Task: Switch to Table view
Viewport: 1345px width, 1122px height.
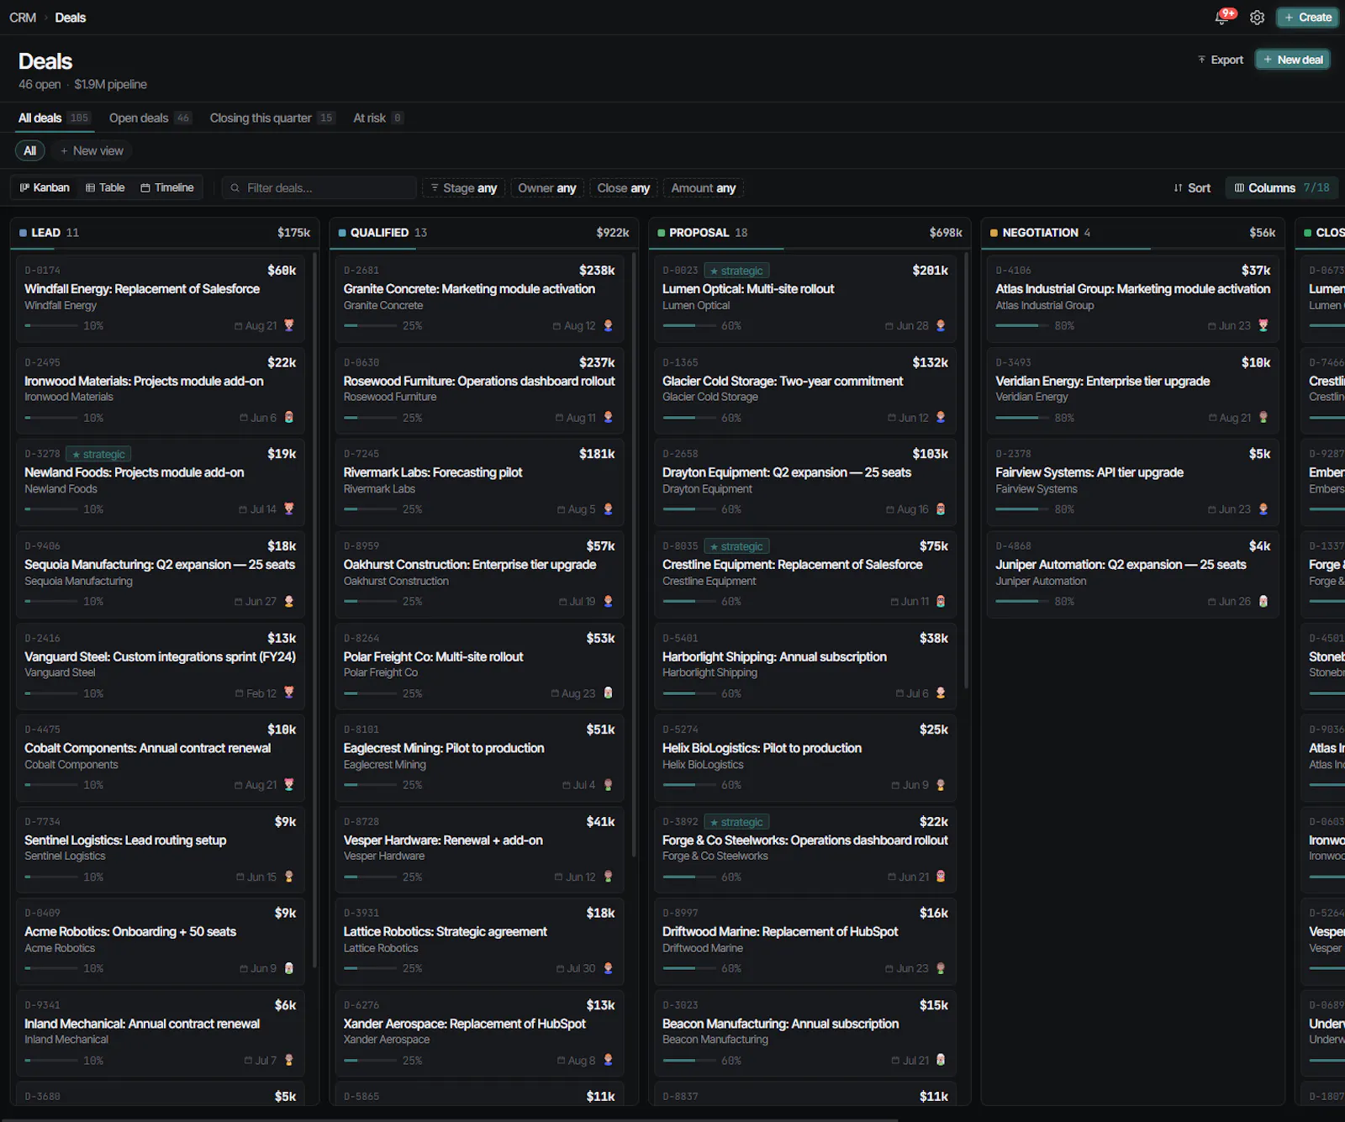Action: tap(105, 187)
